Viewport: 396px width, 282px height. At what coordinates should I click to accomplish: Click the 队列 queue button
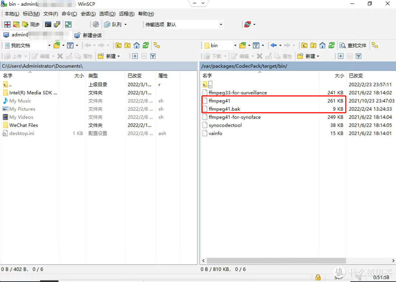113,25
